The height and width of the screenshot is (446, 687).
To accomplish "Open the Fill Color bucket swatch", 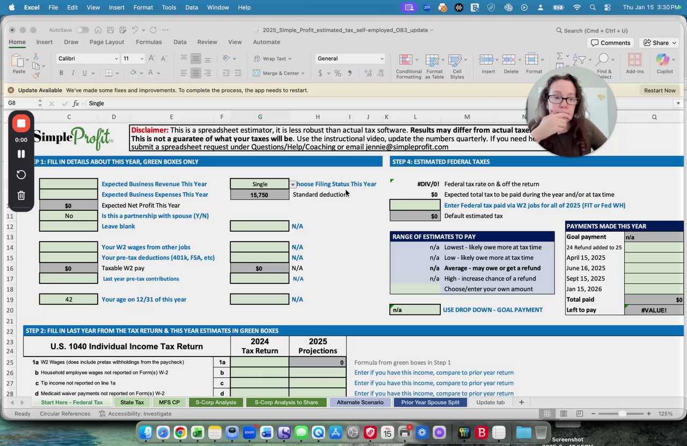I will click(134, 73).
